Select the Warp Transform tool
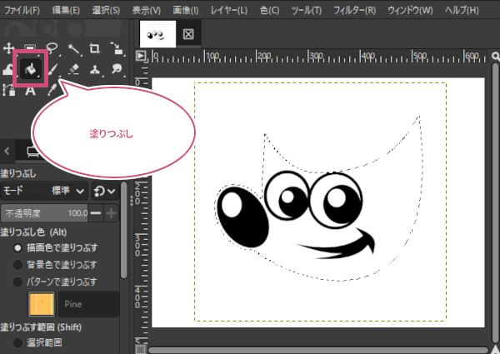 coord(7,69)
